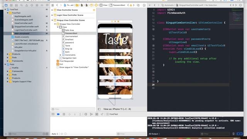The height and width of the screenshot is (139, 247).
Task: Expand View Controller Scene
Action: click(x=52, y=10)
